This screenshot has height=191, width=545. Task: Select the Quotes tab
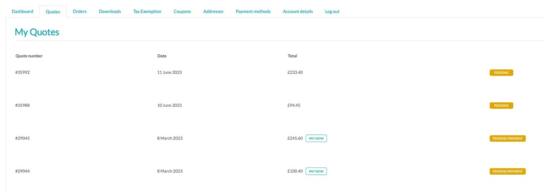(x=53, y=12)
